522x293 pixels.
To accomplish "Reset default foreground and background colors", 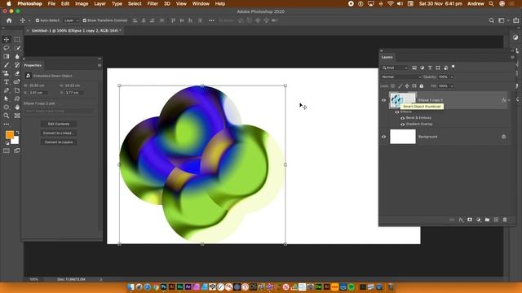I will pyautogui.click(x=7, y=143).
